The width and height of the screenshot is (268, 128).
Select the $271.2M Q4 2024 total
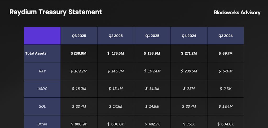(x=189, y=53)
